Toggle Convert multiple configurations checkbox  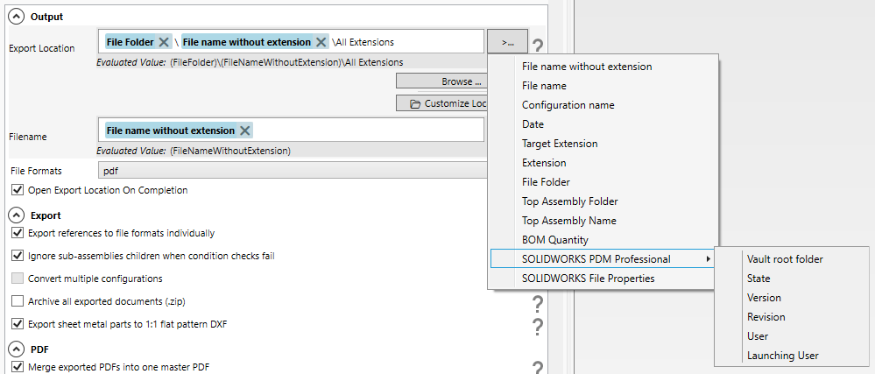(x=18, y=278)
